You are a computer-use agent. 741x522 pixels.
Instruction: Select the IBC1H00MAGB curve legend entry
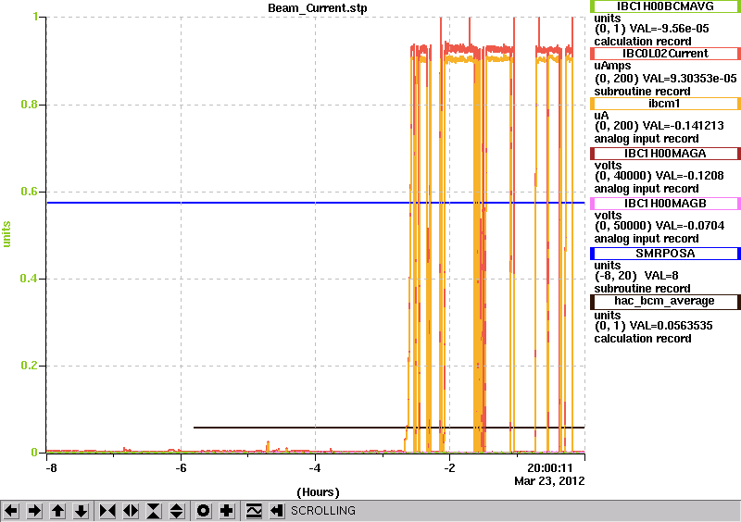(665, 204)
